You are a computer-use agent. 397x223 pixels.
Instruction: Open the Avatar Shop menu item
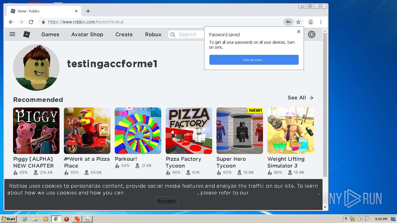click(x=87, y=34)
